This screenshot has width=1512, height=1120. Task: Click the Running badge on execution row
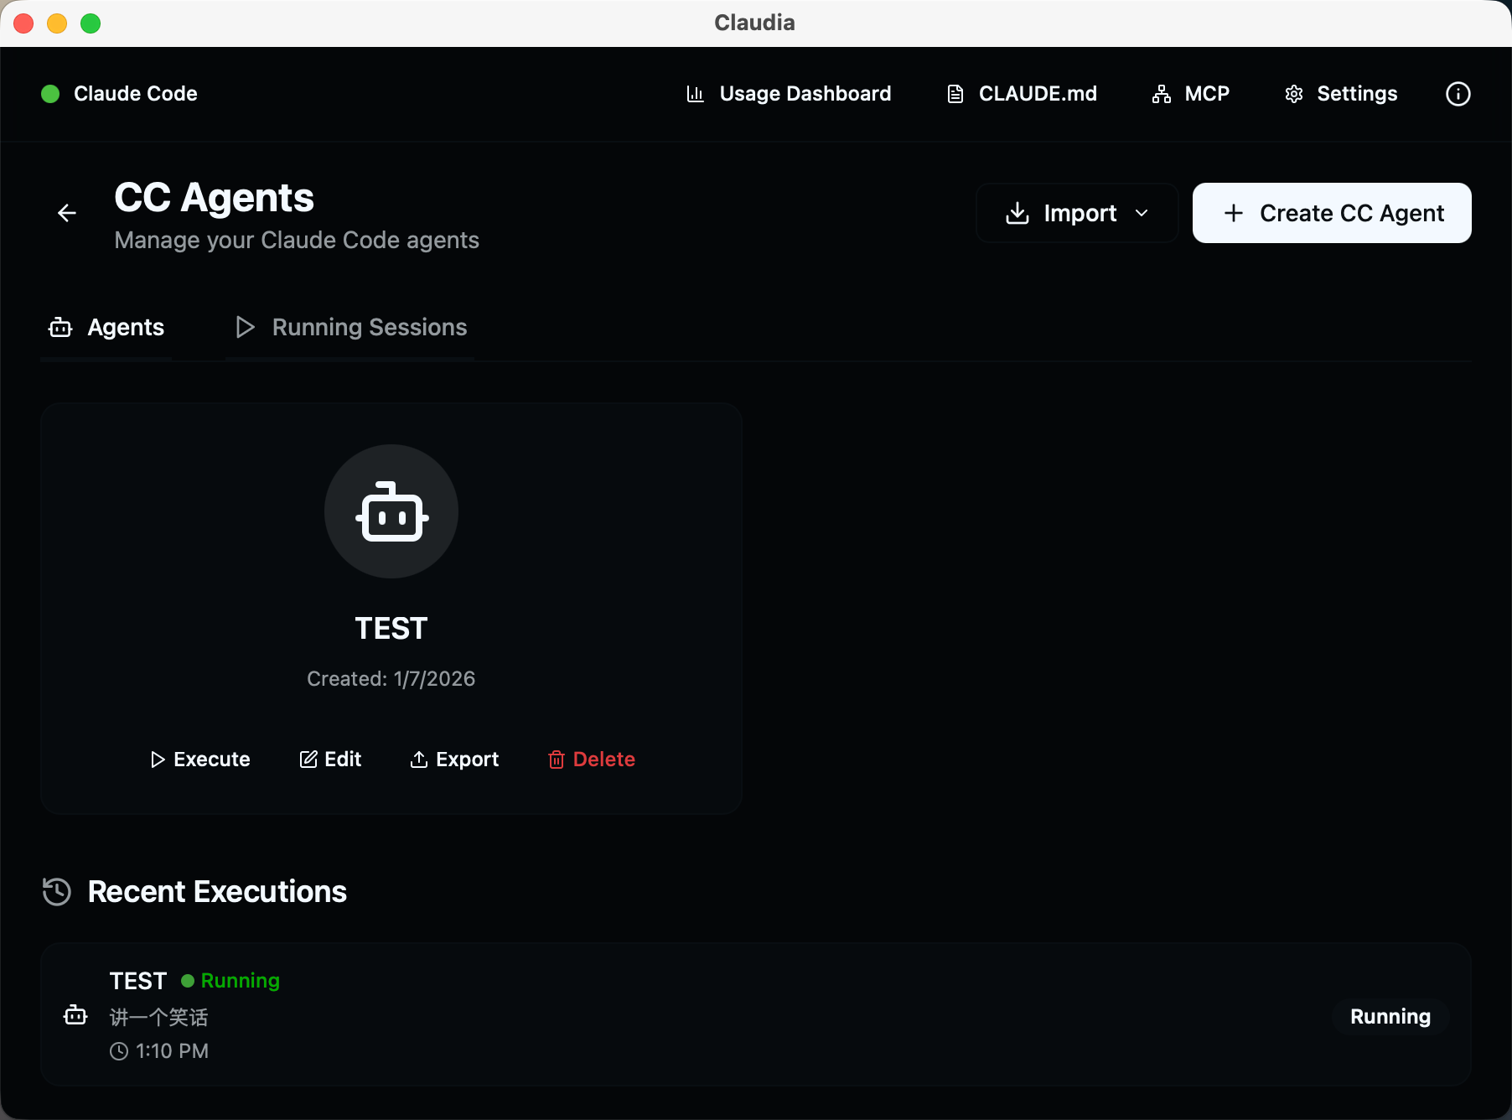[1390, 1017]
